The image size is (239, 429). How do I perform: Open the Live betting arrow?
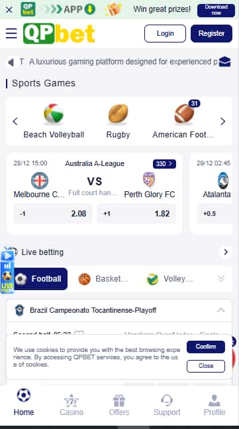coord(226,252)
